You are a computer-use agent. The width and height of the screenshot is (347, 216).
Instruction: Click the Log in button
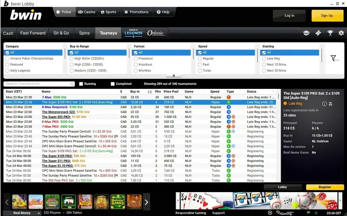pyautogui.click(x=289, y=16)
